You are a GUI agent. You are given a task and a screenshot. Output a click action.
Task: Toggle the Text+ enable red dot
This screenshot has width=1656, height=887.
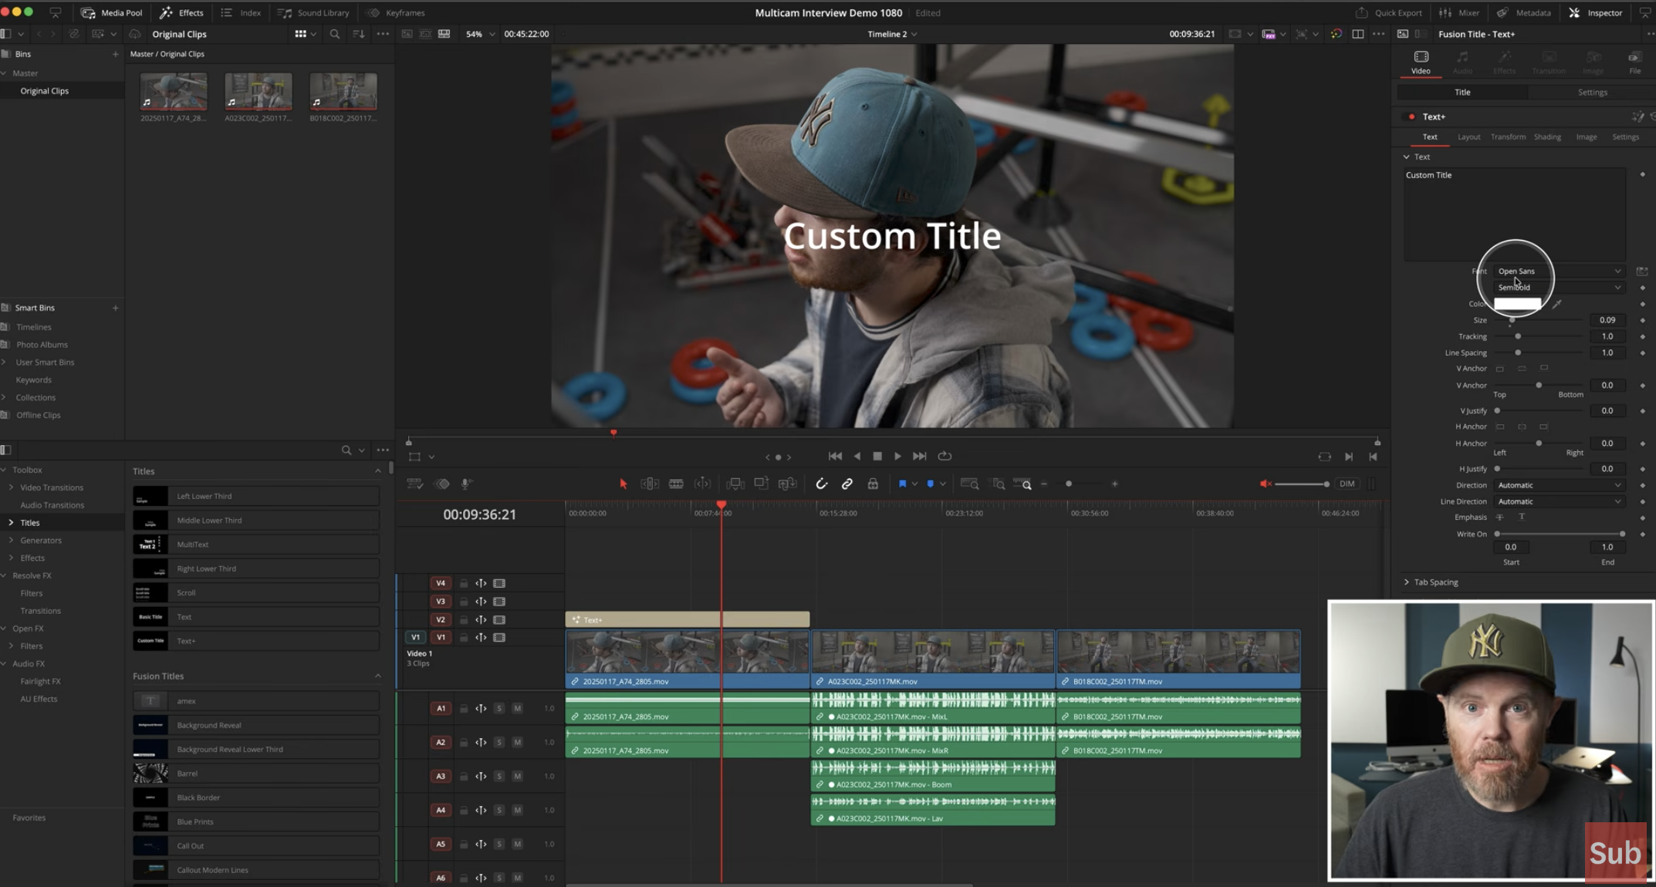[1411, 116]
